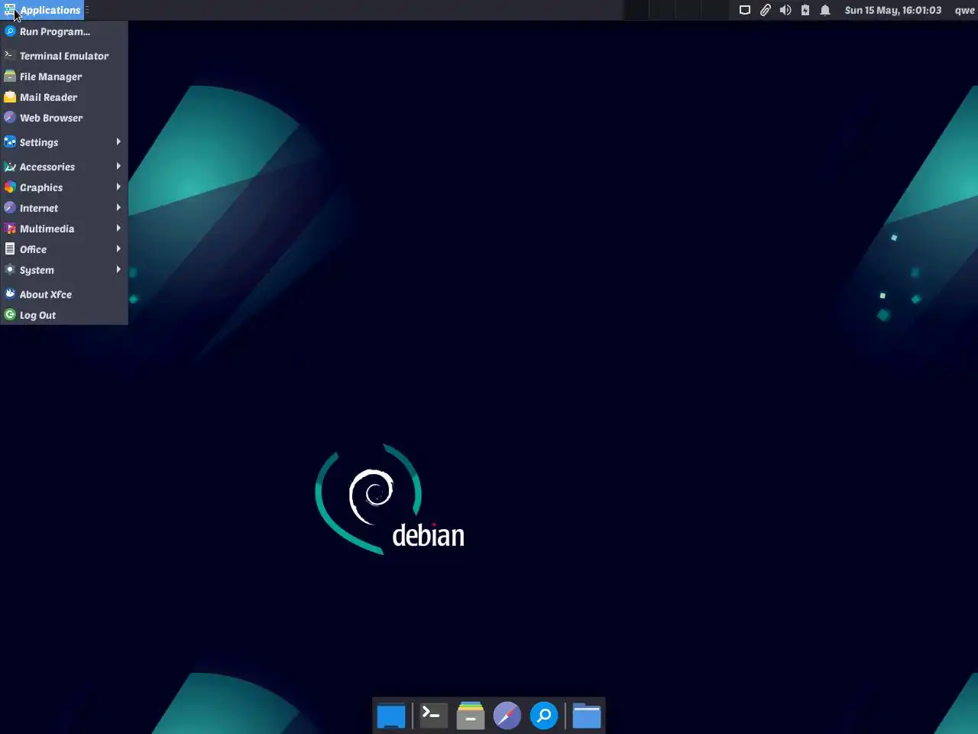This screenshot has height=734, width=978.
Task: Click the display icon in top panel
Action: point(745,10)
